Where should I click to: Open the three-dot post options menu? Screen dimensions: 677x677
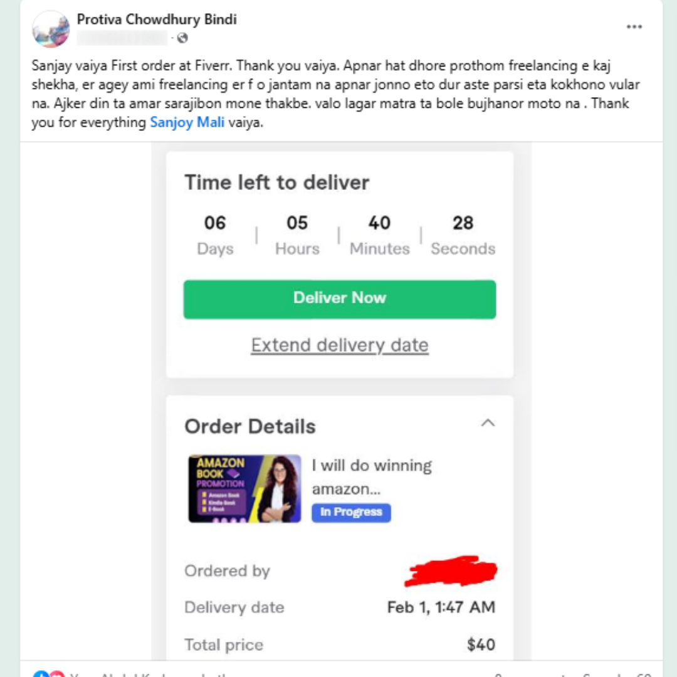634,27
